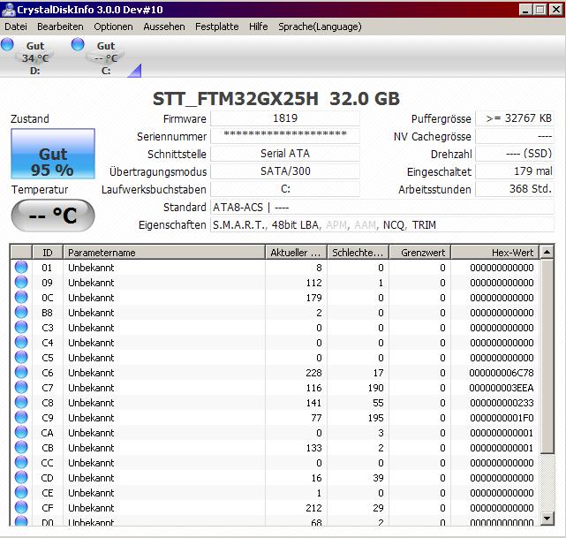Click the CrystalDiskInfo title bar icon

[x=9, y=9]
